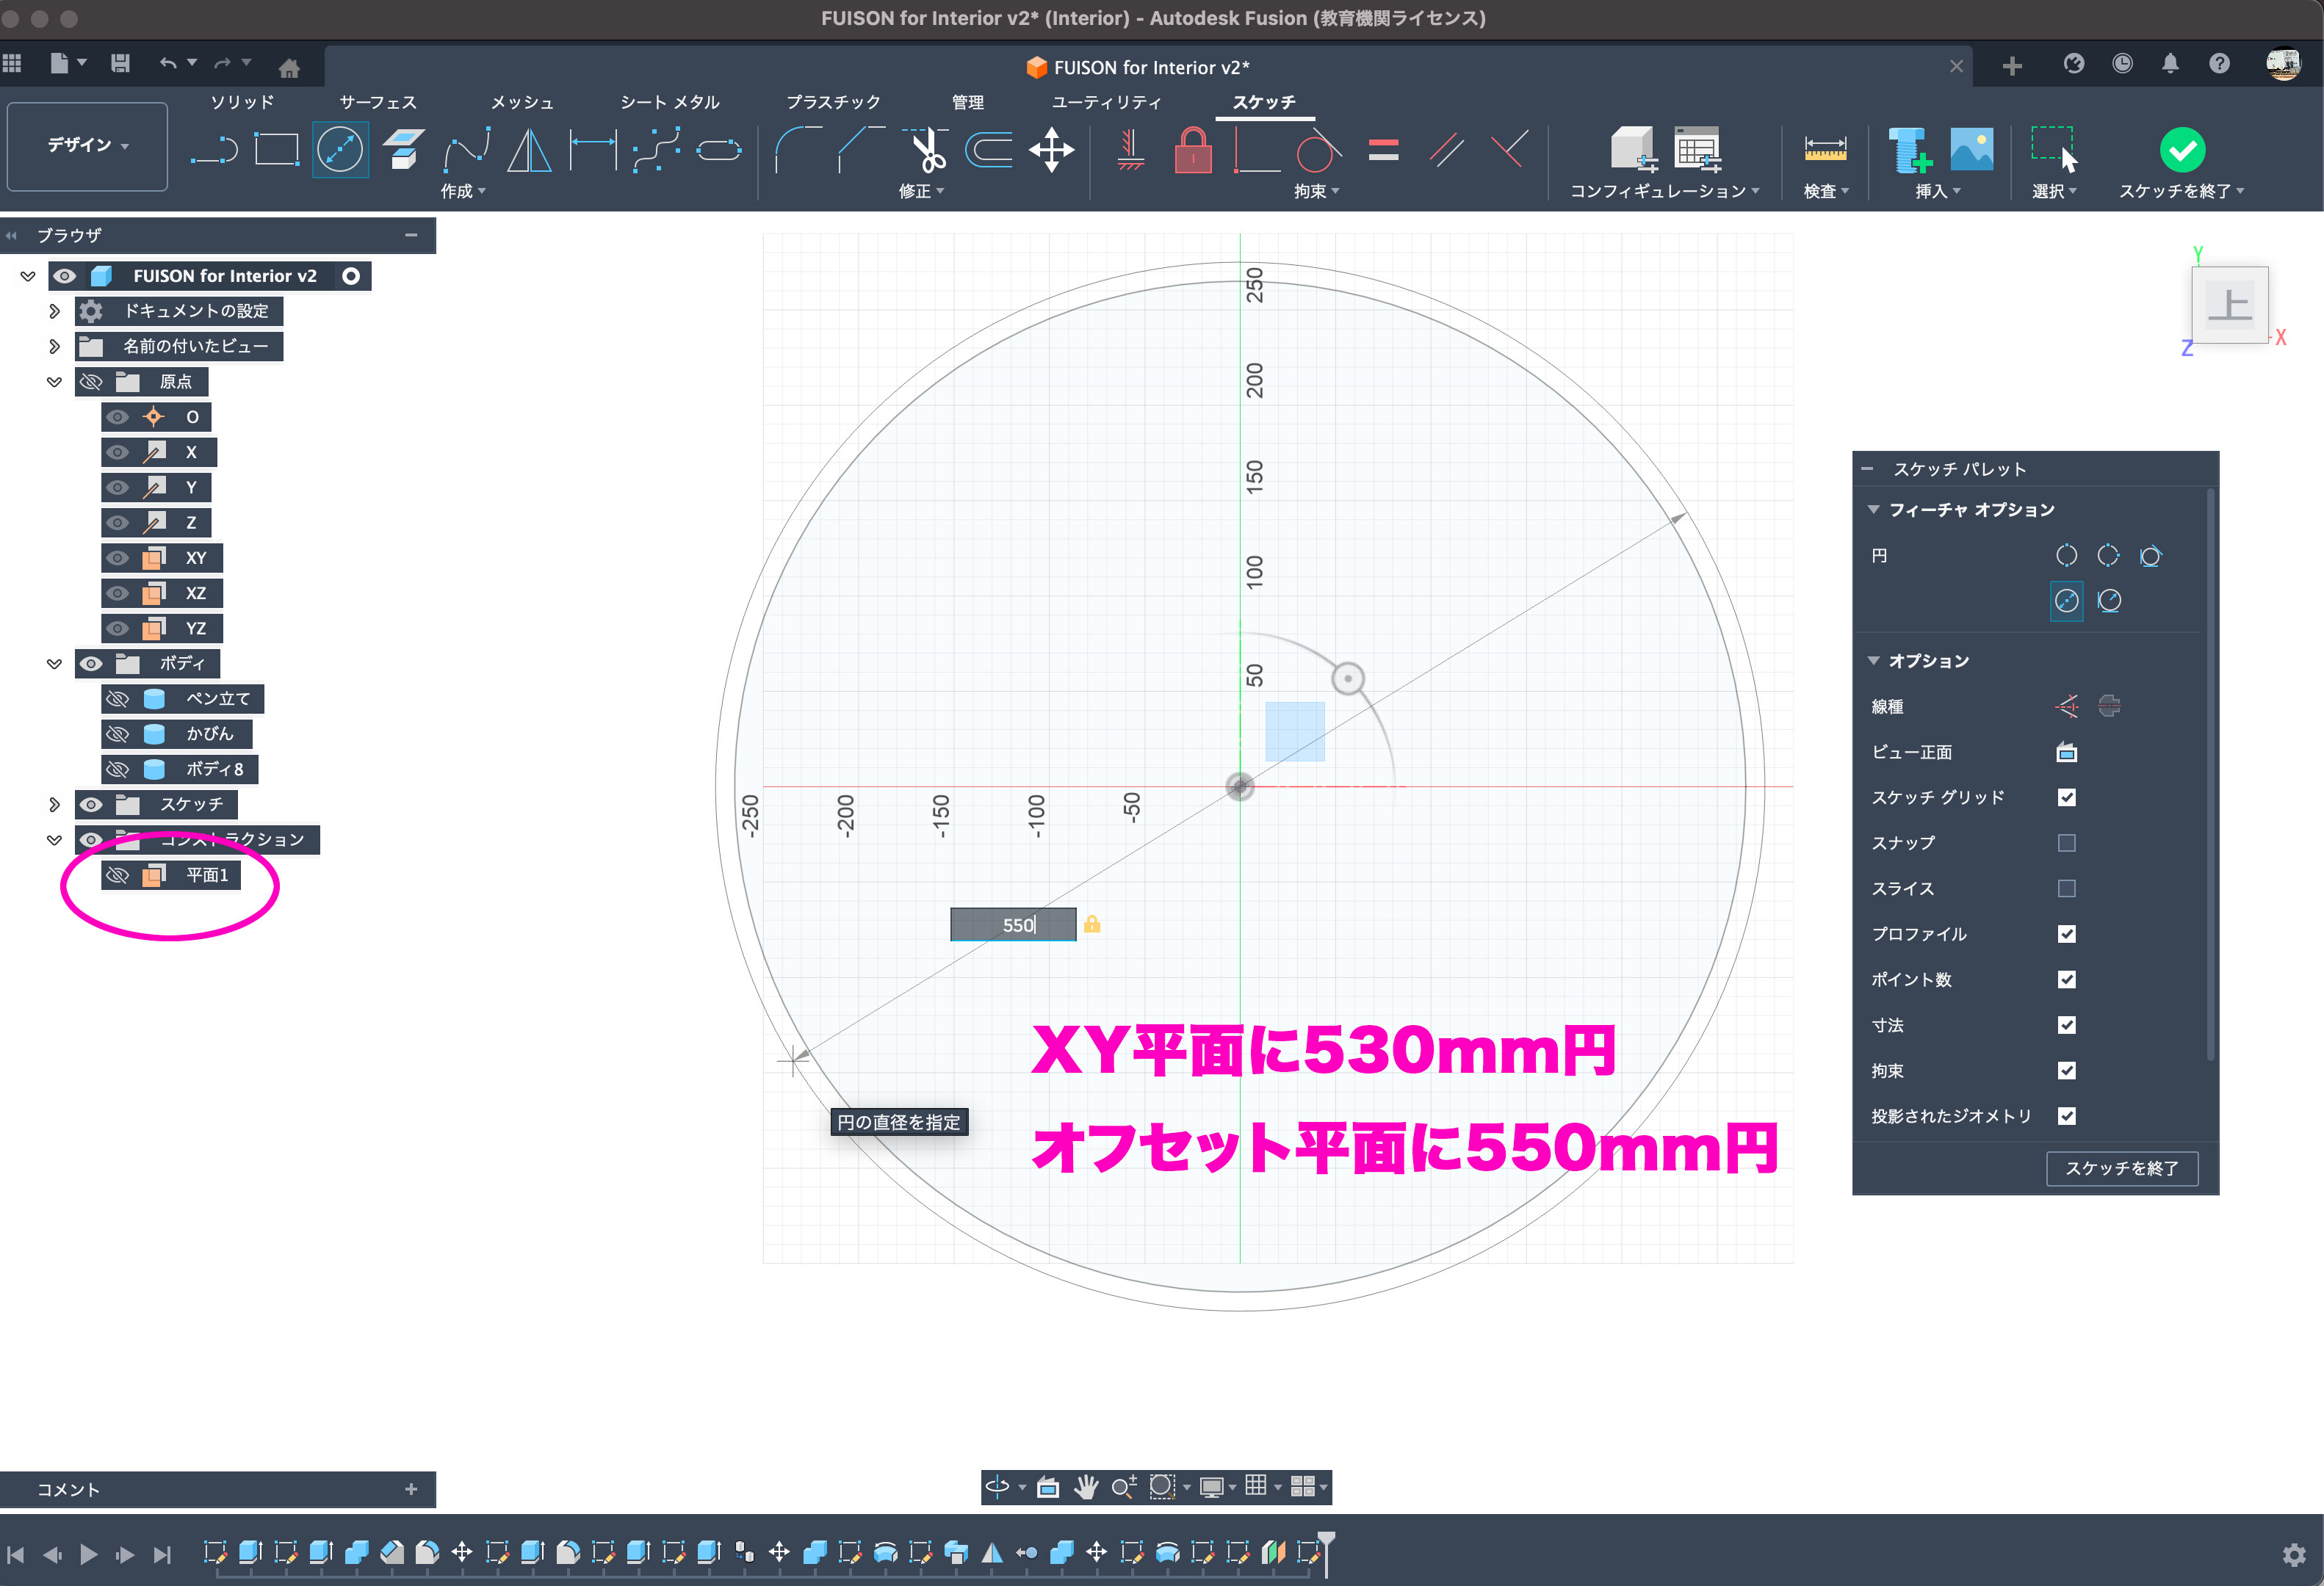Open the デザイン workspace dropdown
Screen dimensions: 2324x1586
[x=87, y=146]
